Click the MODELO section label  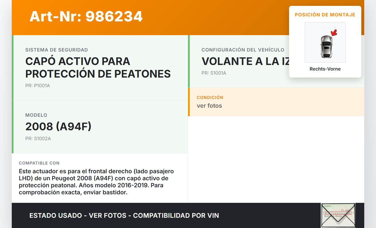coord(36,115)
